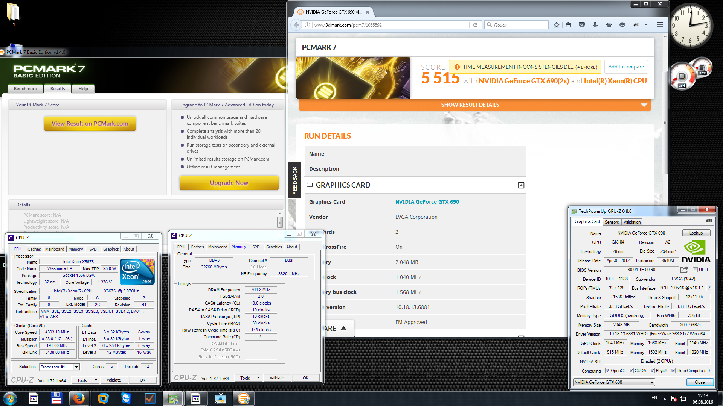Open NVIDIA GeForce GTX 690 link on 3dmark page
The width and height of the screenshot is (723, 406).
(x=427, y=202)
